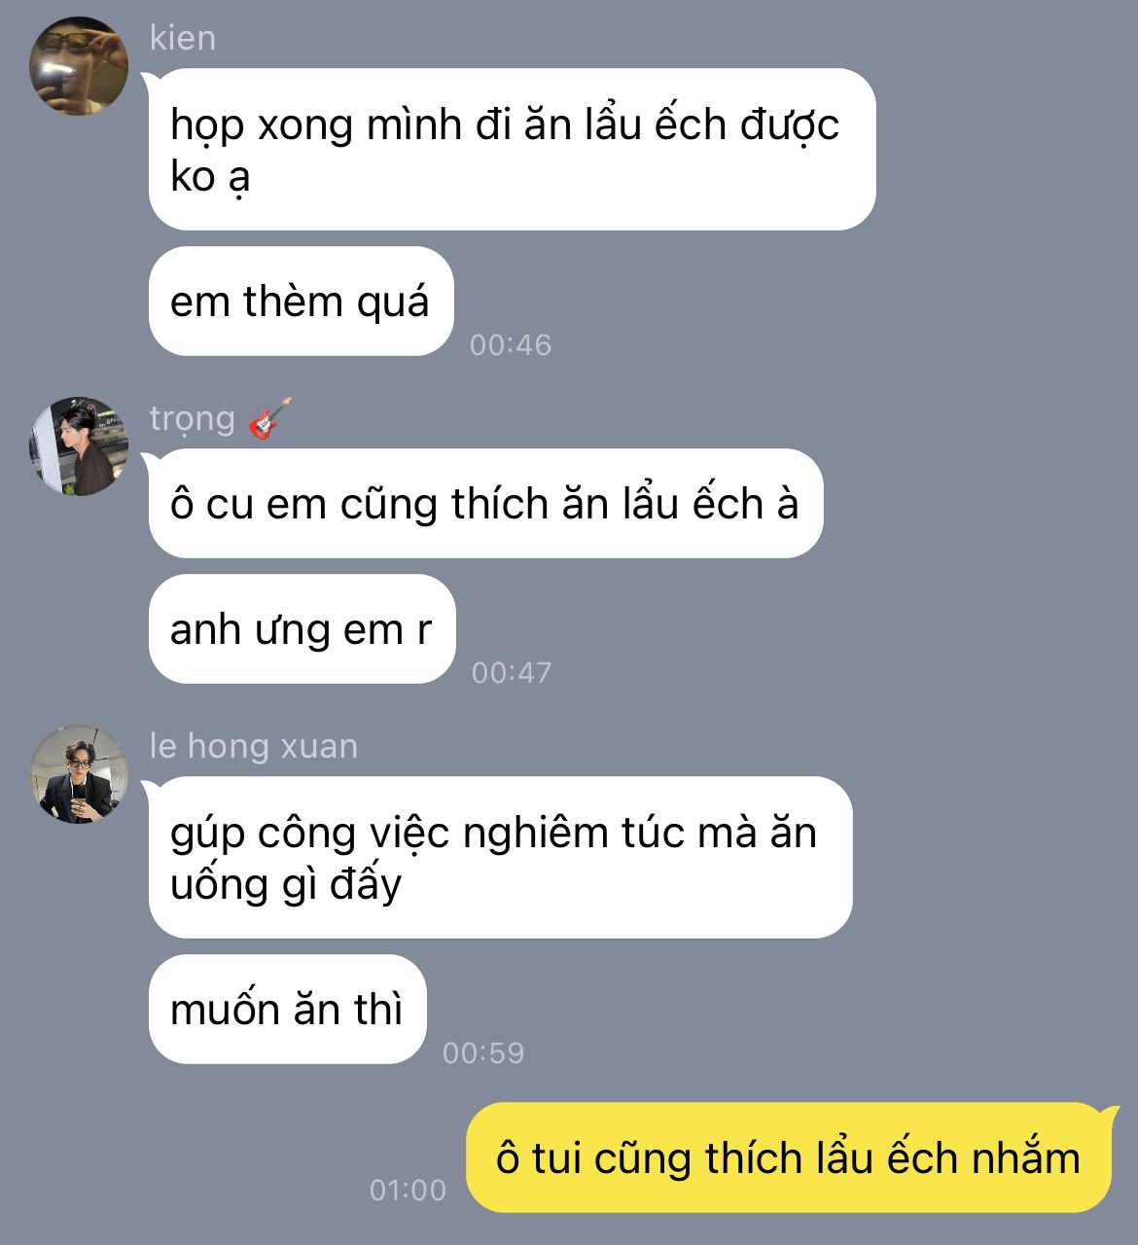Tap the sender name kien

pos(183,38)
